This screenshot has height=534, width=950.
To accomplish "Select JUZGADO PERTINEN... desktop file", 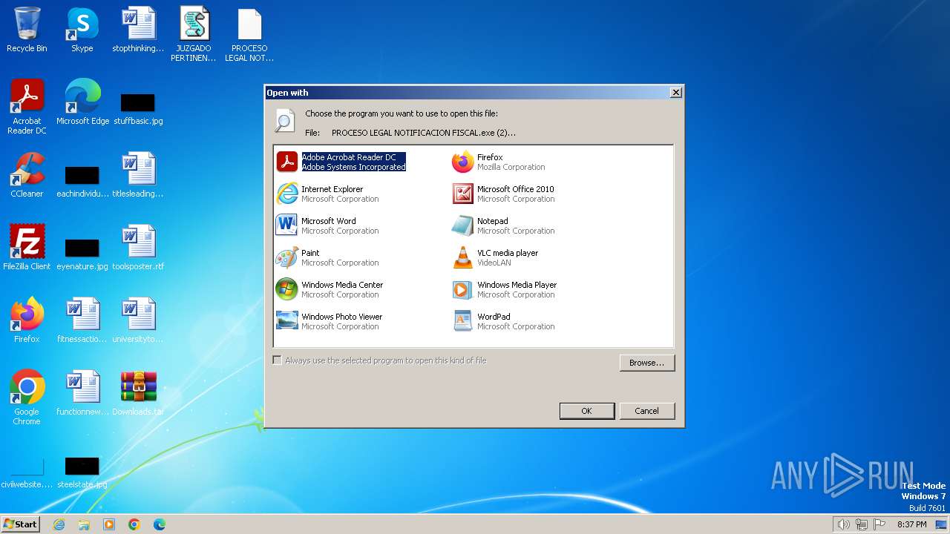I will click(194, 34).
